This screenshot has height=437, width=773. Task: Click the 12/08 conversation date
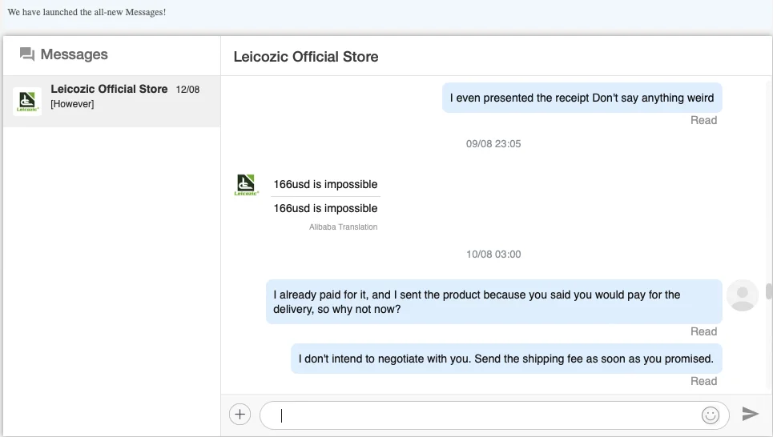(x=187, y=90)
